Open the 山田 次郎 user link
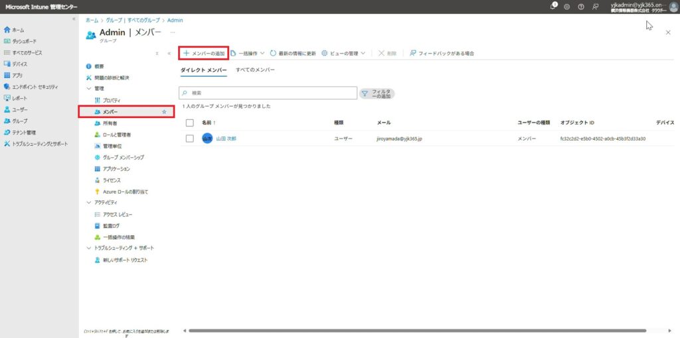 click(x=226, y=139)
